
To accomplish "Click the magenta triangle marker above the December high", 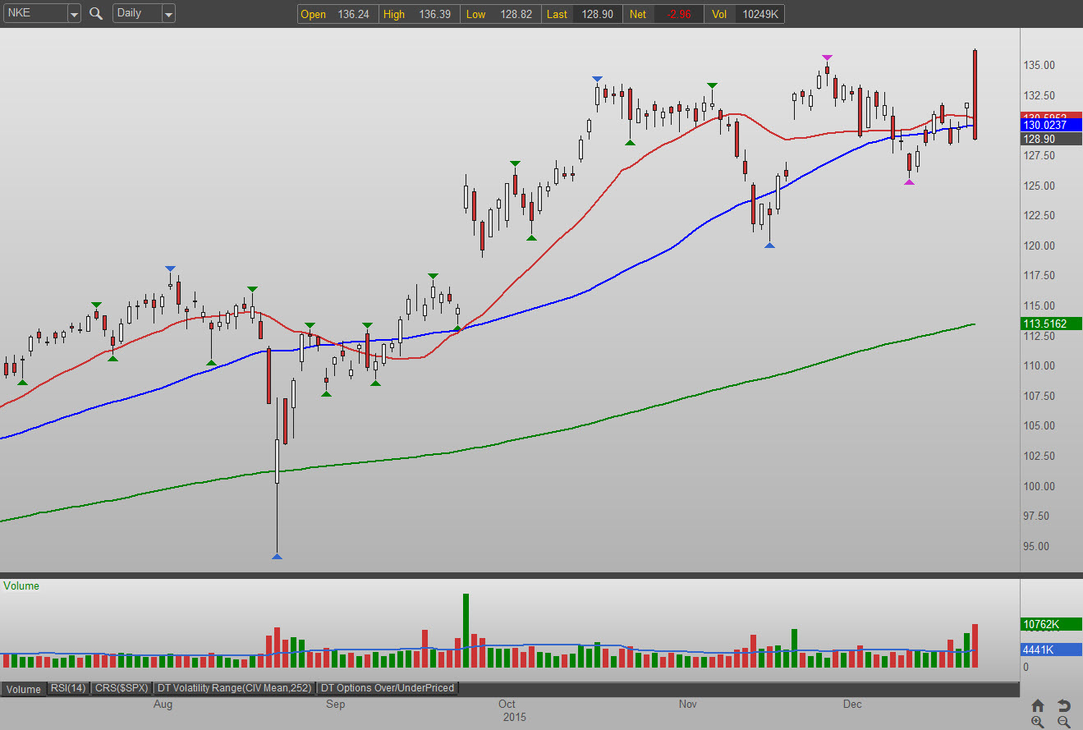I will 827,57.
